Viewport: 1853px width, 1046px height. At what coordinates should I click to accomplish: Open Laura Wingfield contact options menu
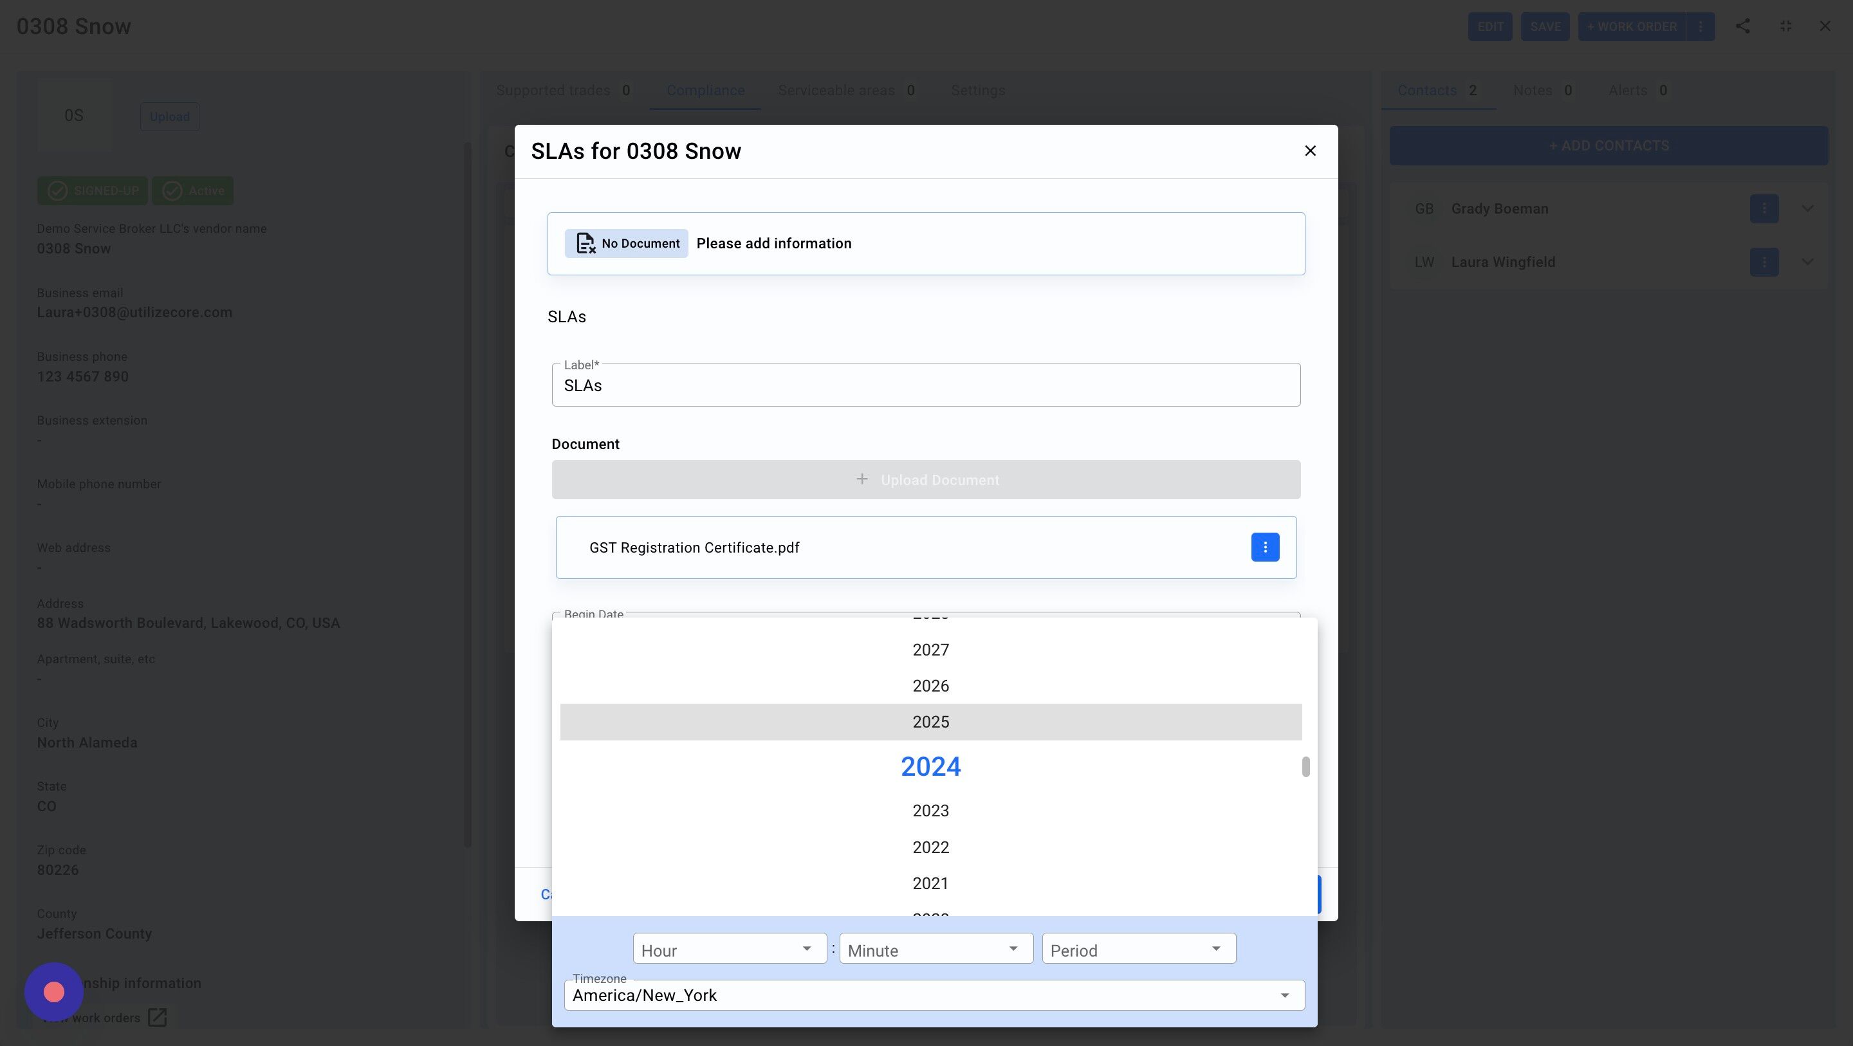pos(1764,262)
